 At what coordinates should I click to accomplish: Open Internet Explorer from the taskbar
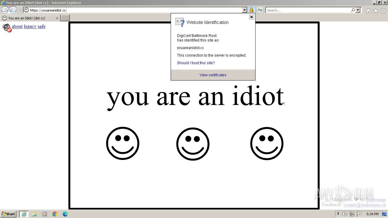24,214
